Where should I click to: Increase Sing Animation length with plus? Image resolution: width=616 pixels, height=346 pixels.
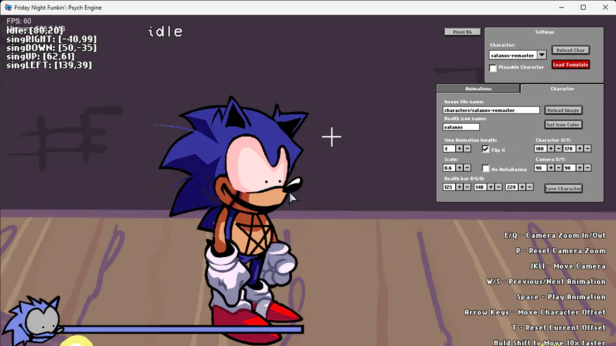459,148
